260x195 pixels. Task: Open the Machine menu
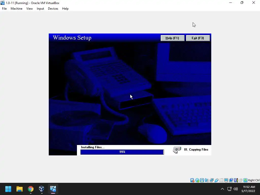[x=17, y=9]
